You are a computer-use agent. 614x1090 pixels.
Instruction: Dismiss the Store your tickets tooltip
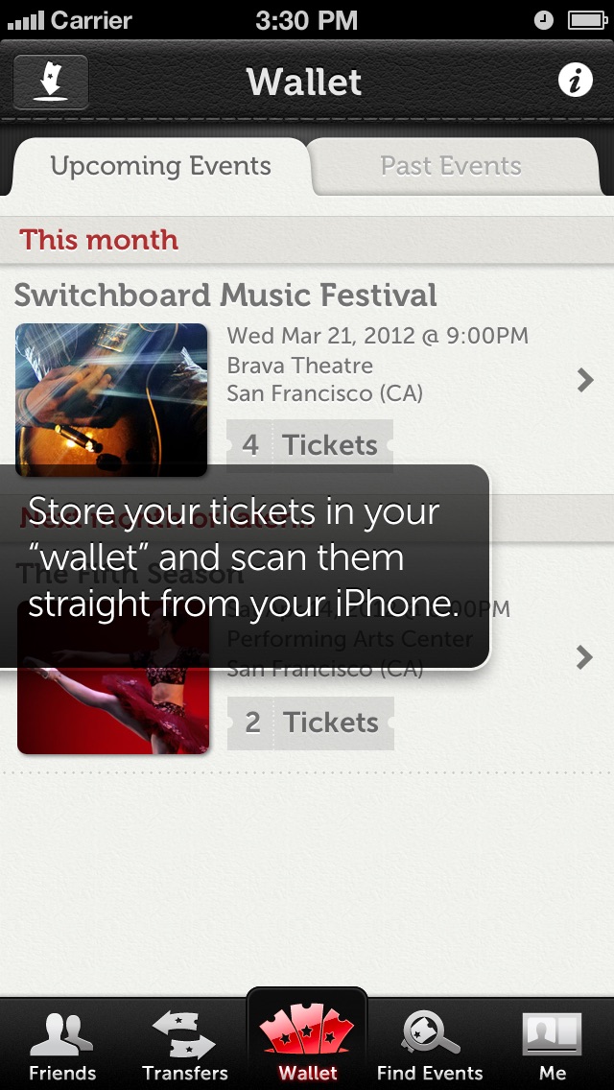[244, 566]
